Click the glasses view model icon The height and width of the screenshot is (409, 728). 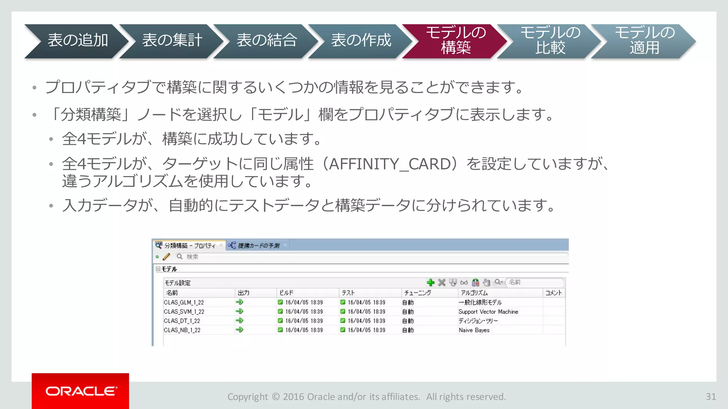click(x=464, y=282)
